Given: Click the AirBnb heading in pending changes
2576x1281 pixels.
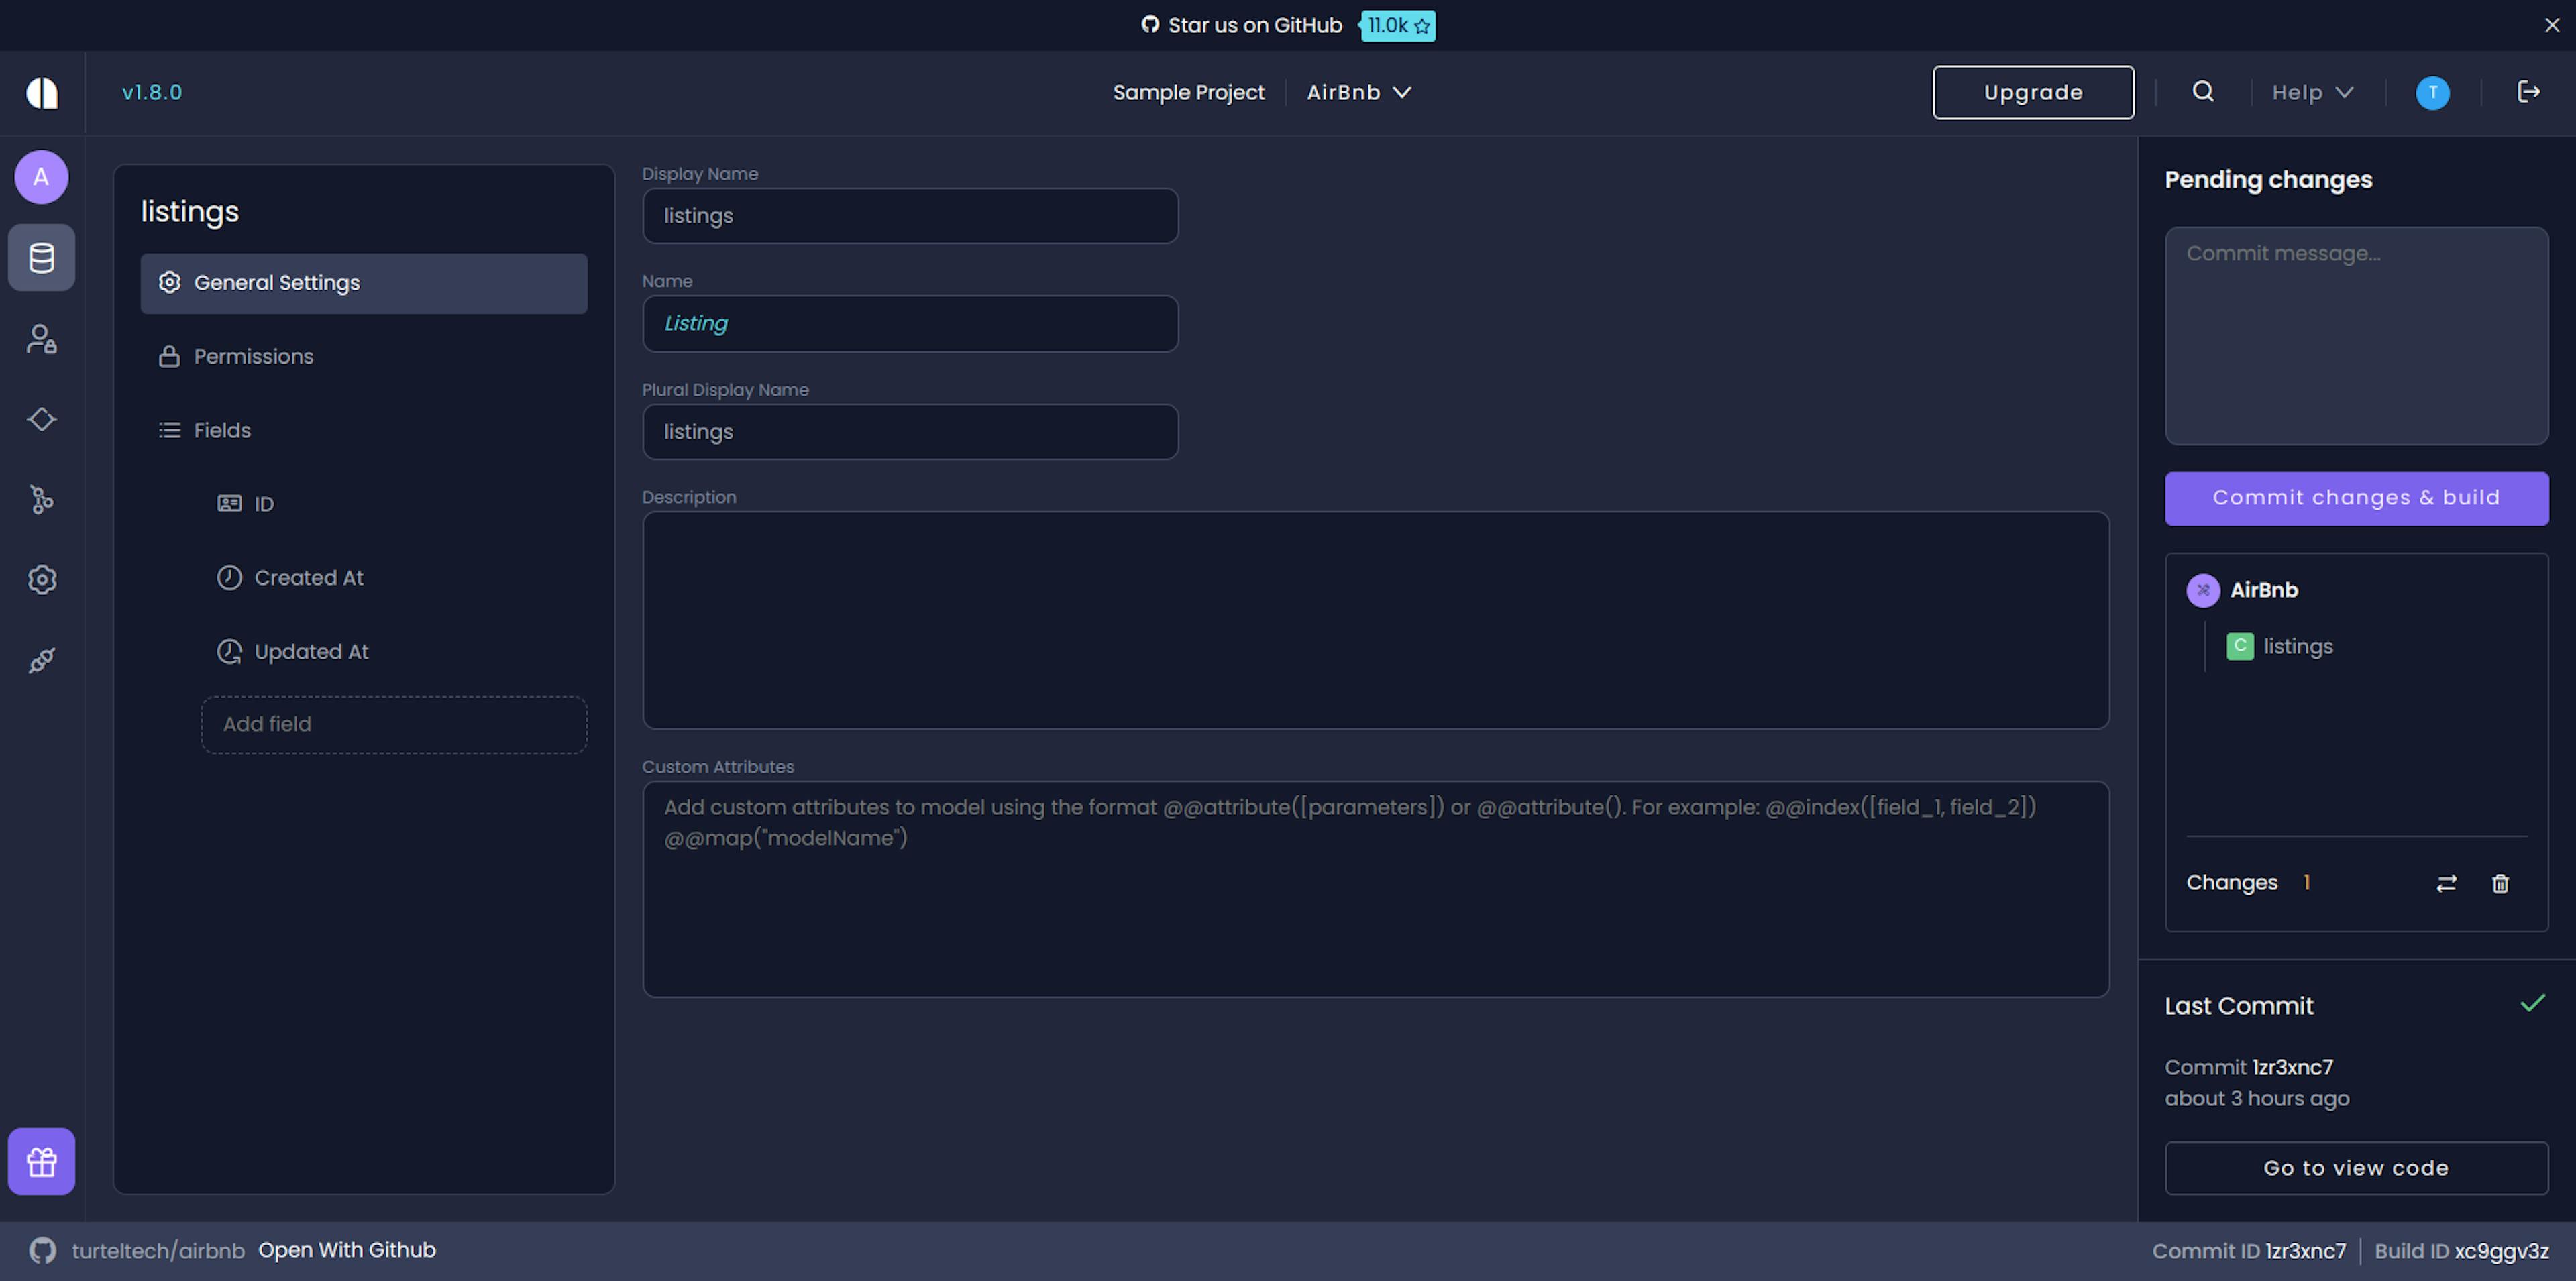Looking at the screenshot, I should (x=2264, y=590).
